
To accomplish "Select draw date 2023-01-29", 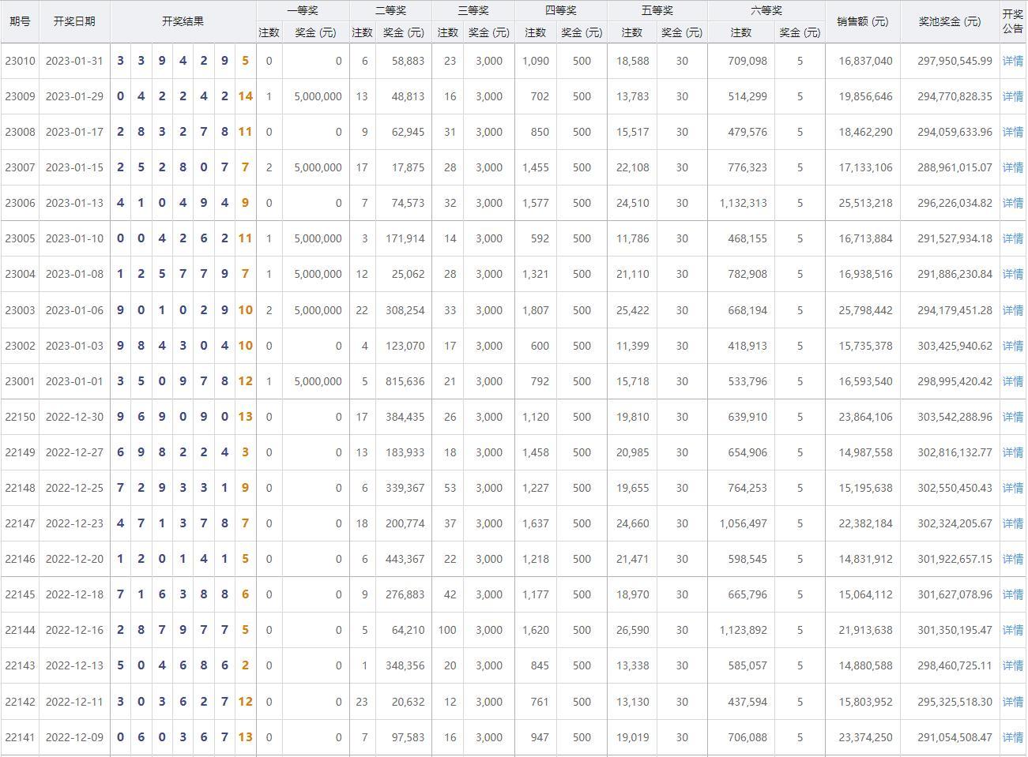I will [x=74, y=96].
